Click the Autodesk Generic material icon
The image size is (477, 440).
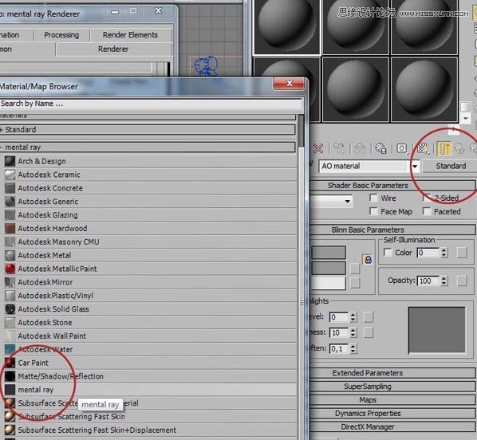pos(10,202)
